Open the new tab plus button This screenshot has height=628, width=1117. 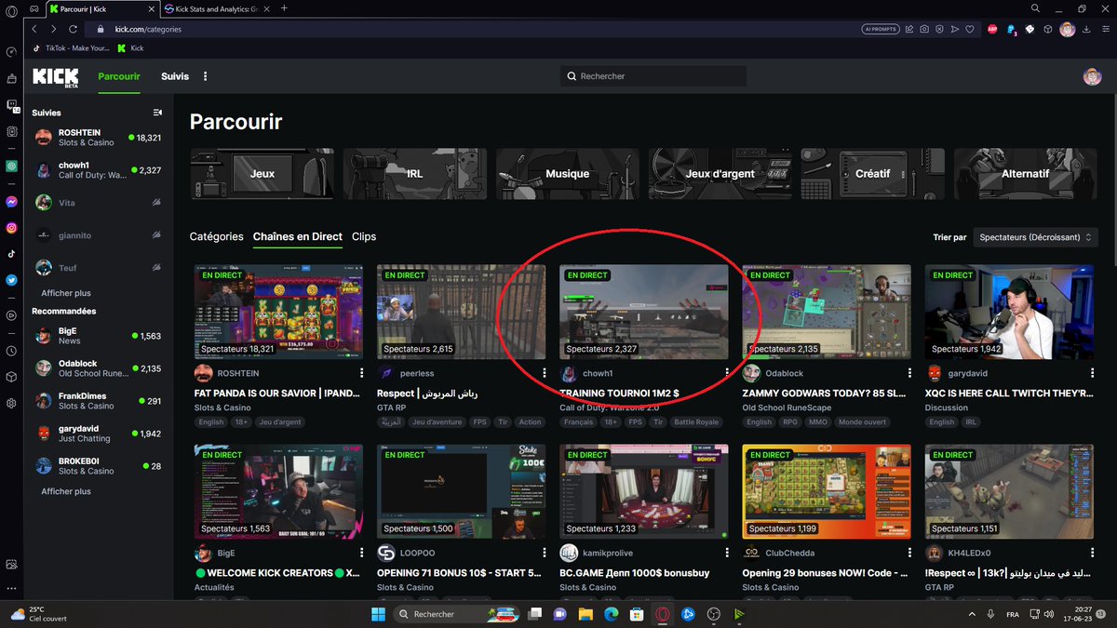click(284, 8)
